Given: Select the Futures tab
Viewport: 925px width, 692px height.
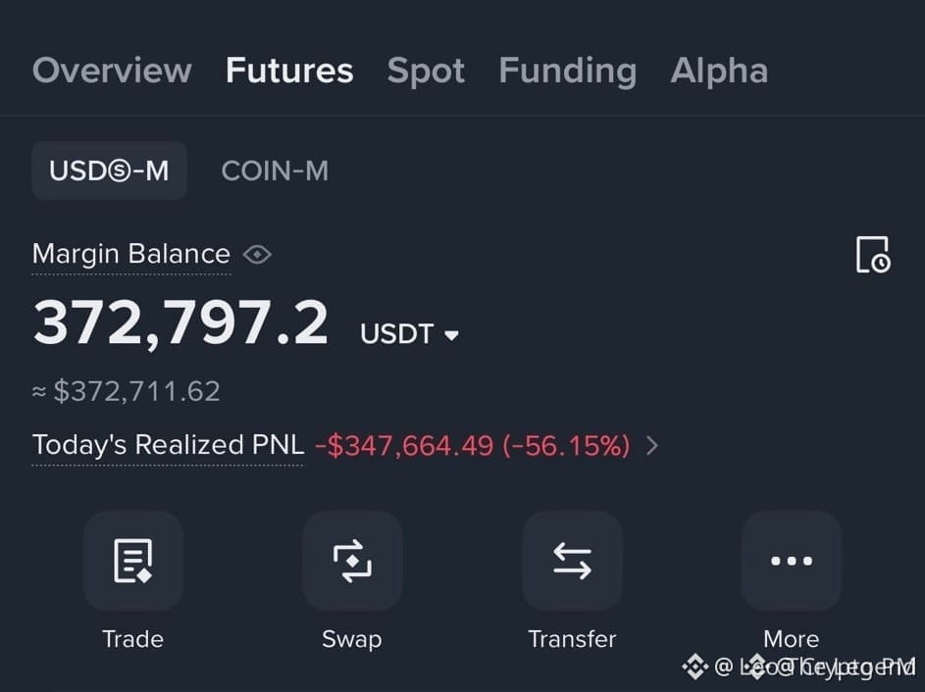Looking at the screenshot, I should pyautogui.click(x=289, y=71).
